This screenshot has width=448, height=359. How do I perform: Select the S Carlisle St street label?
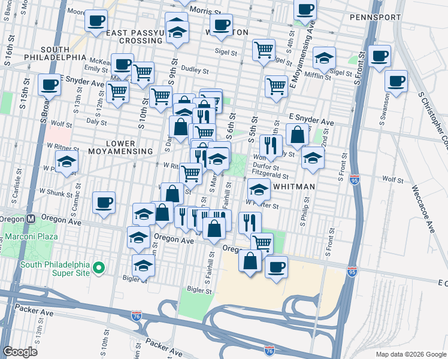(17, 185)
